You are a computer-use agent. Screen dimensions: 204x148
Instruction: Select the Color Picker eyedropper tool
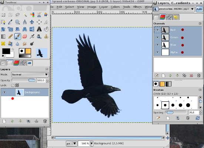pyautogui.click(x=10, y=22)
